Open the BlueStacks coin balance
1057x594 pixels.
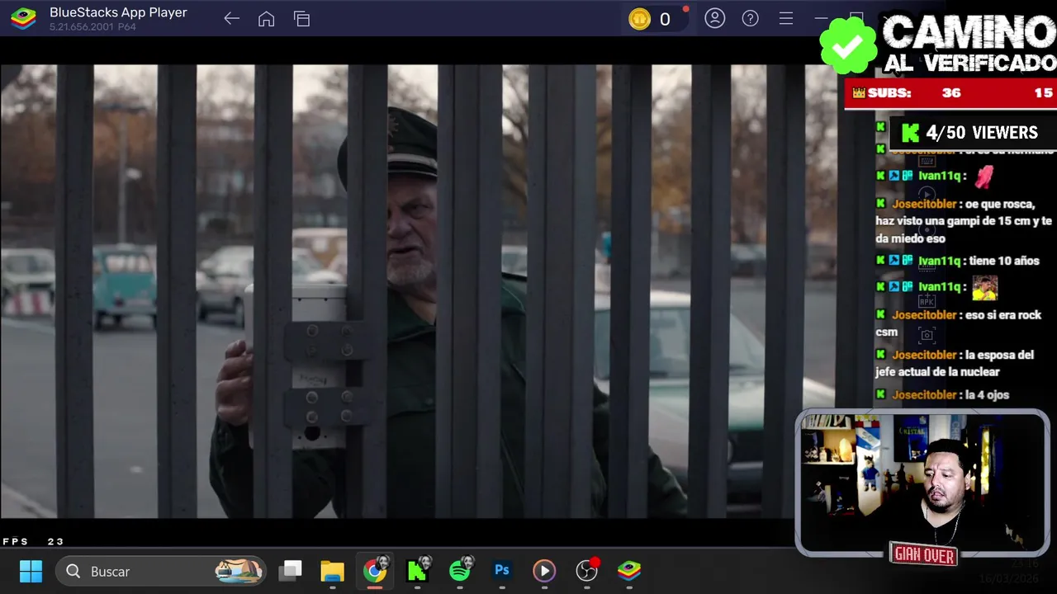pos(651,19)
